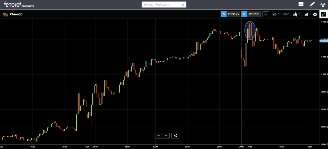Screen dimensions: 328x149
Task: Exit fullscreen with the collapse arrows
Action: click(x=323, y=14)
